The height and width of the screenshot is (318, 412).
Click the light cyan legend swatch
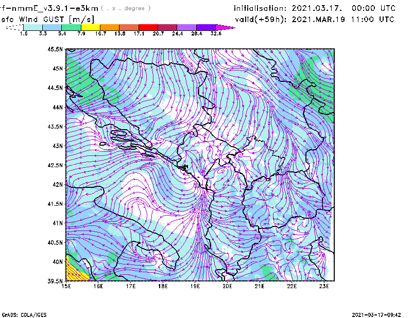pos(33,27)
